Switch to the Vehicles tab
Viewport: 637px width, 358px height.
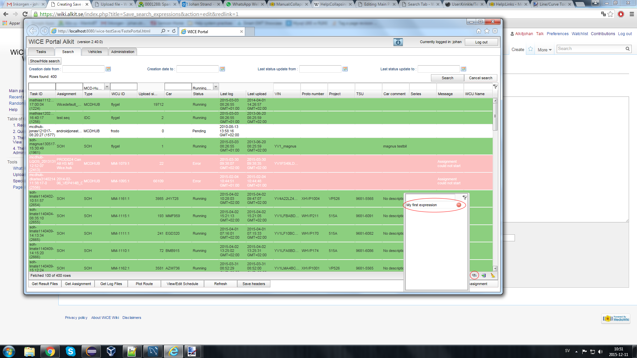(95, 52)
